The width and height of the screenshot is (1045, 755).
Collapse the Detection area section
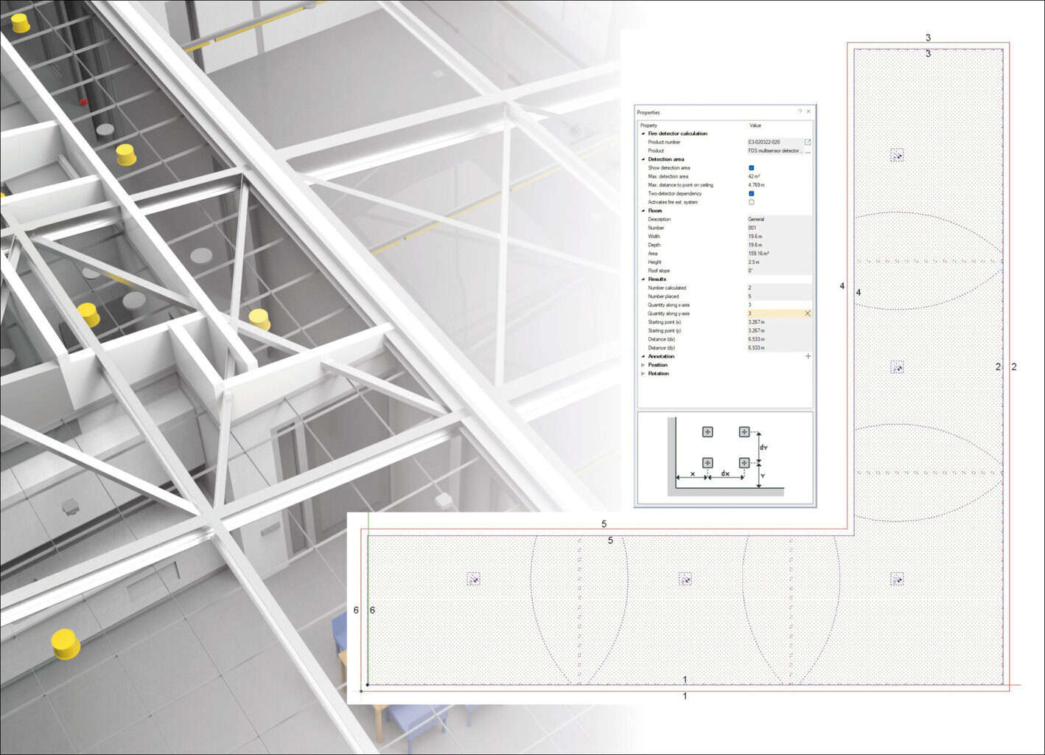pos(643,159)
